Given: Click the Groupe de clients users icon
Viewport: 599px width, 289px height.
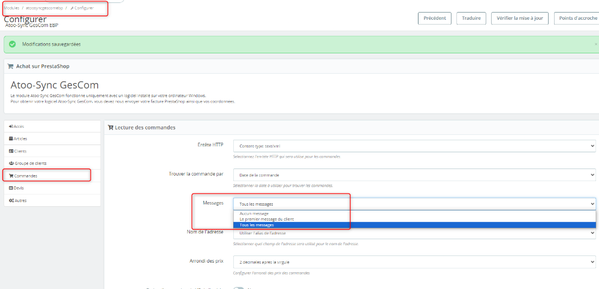Looking at the screenshot, I should 11,164.
